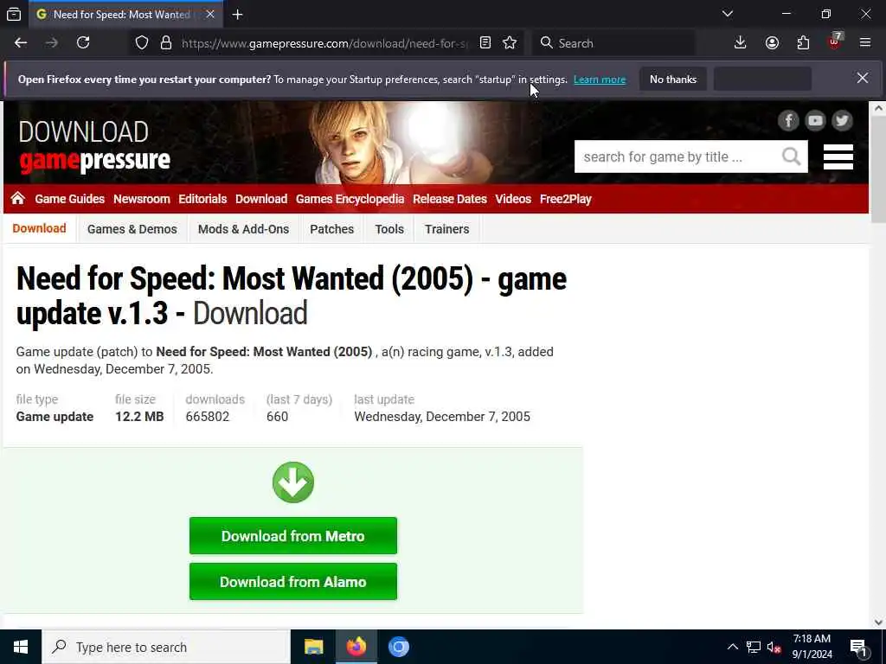Open the Windows Start menu
Viewport: 886px width, 664px height.
21,647
